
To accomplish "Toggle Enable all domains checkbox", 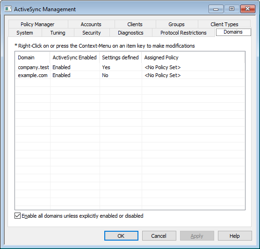I will [17, 216].
